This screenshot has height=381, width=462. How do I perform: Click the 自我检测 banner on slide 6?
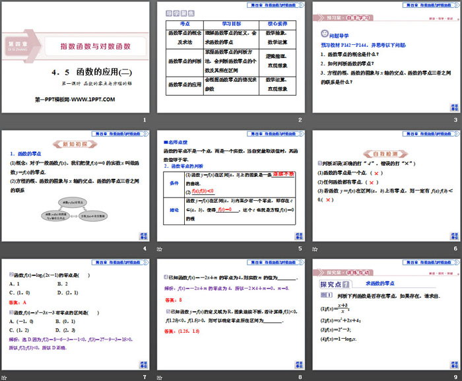point(385,154)
